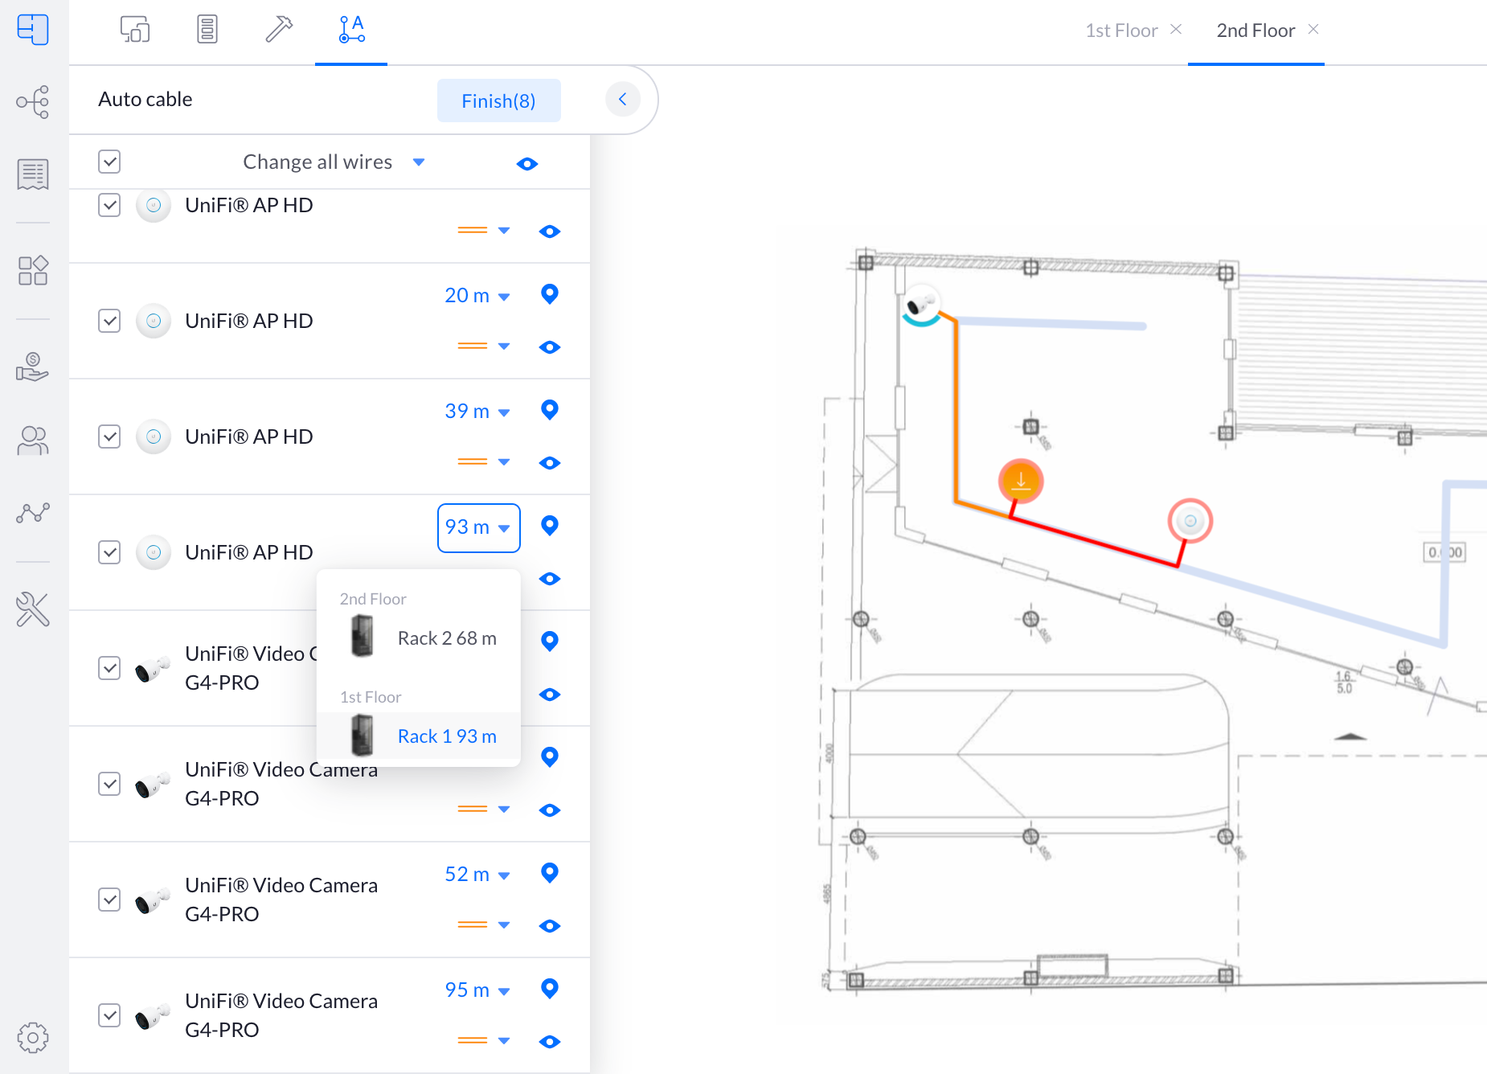Toggle visibility of all wires eye icon
Viewport: 1487px width, 1074px height.
tap(527, 164)
